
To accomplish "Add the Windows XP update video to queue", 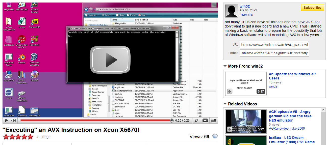I will [x=230, y=91].
